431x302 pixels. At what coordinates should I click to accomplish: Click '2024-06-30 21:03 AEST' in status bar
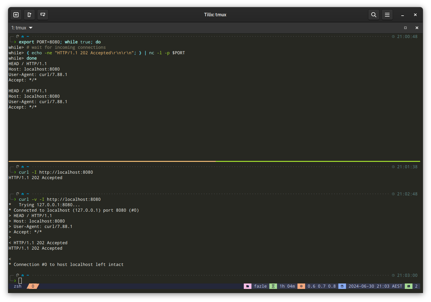[375, 286]
